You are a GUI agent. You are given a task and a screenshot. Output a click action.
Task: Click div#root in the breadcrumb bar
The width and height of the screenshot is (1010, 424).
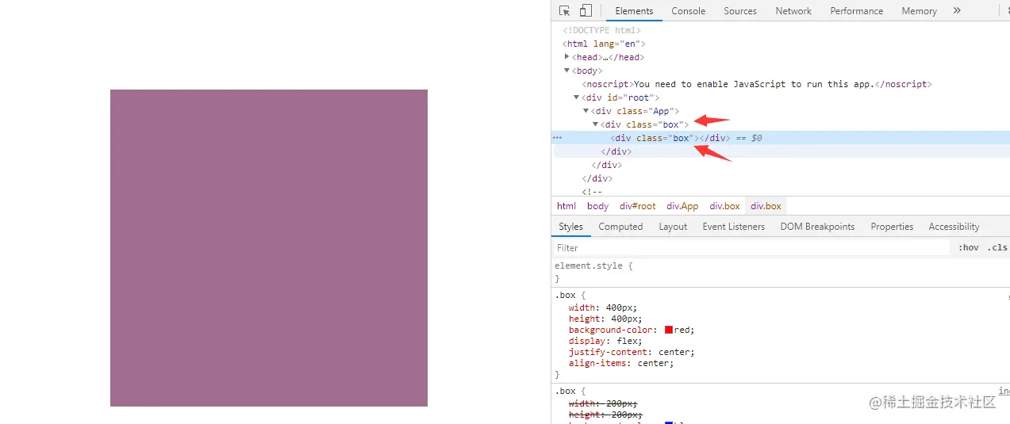click(x=637, y=206)
